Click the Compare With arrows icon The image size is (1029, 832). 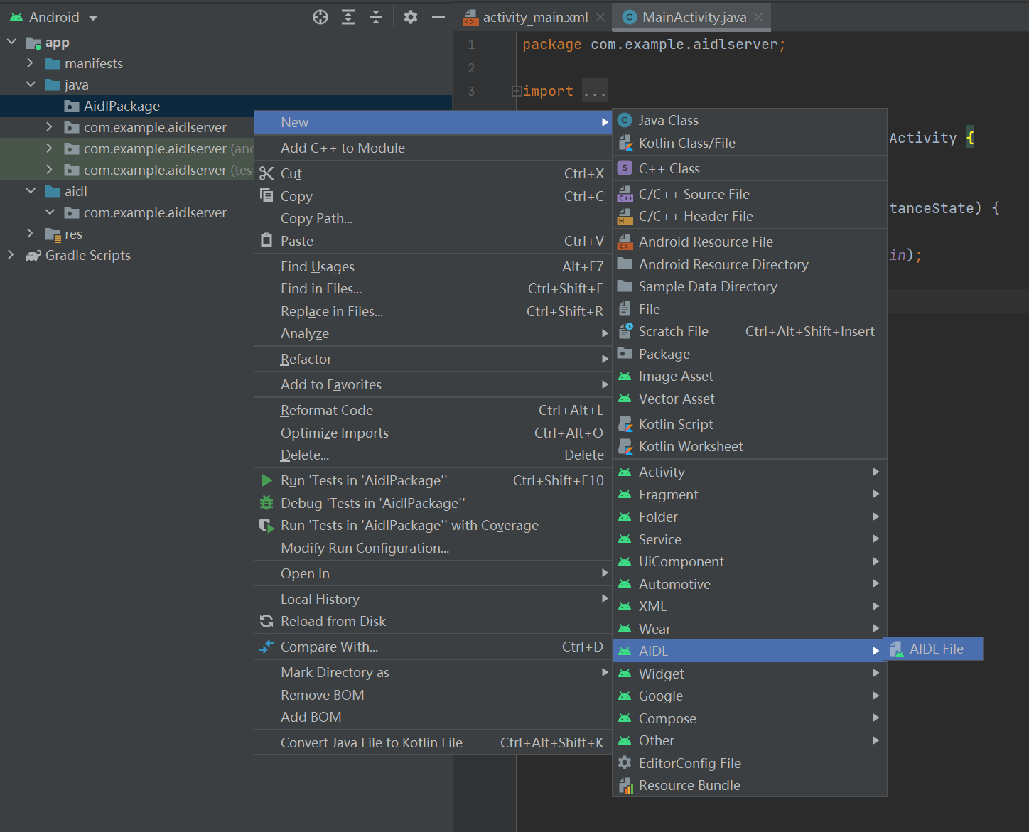point(266,647)
